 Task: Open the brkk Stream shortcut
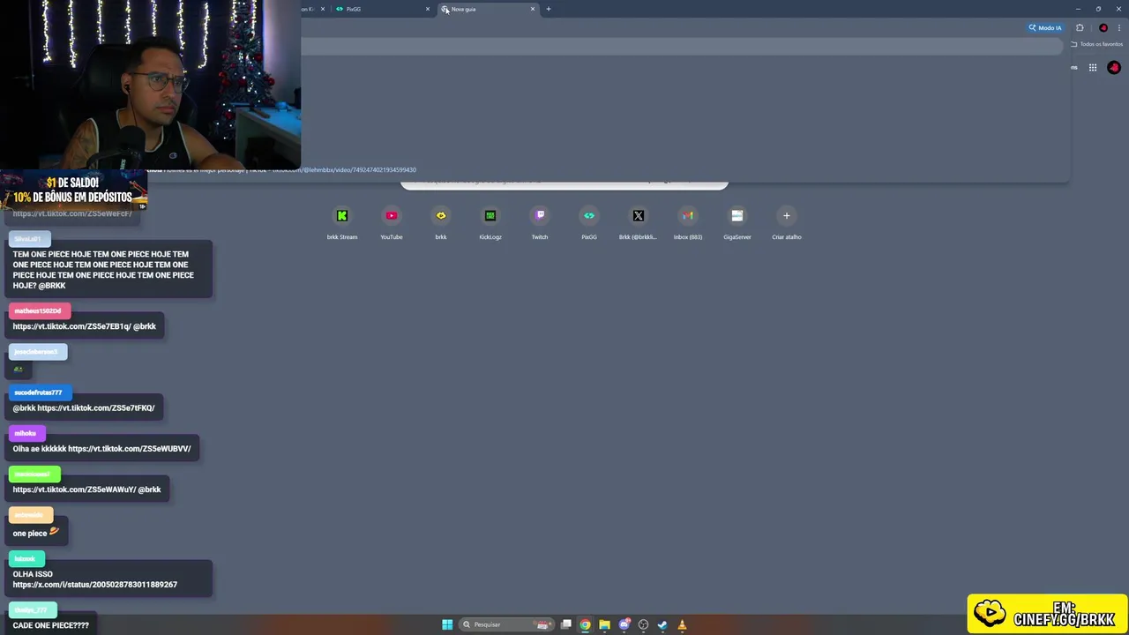(342, 222)
